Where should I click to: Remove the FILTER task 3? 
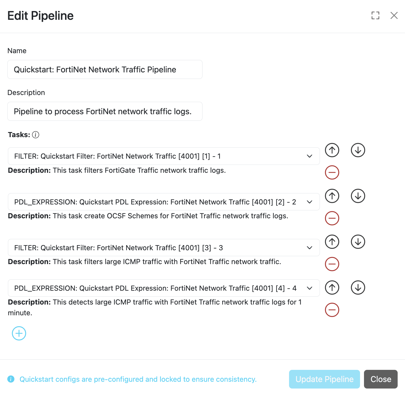332,264
